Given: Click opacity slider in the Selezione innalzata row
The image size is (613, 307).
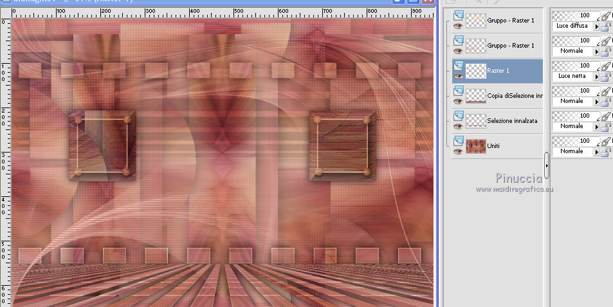Looking at the screenshot, I should click(576, 116).
